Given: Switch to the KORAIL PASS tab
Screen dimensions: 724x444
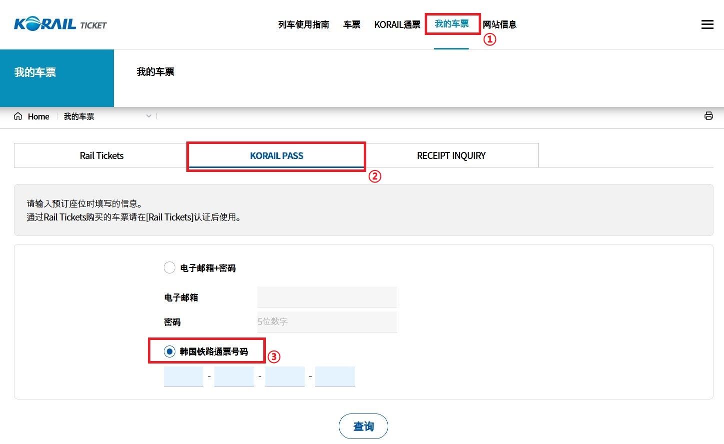Looking at the screenshot, I should [x=276, y=155].
